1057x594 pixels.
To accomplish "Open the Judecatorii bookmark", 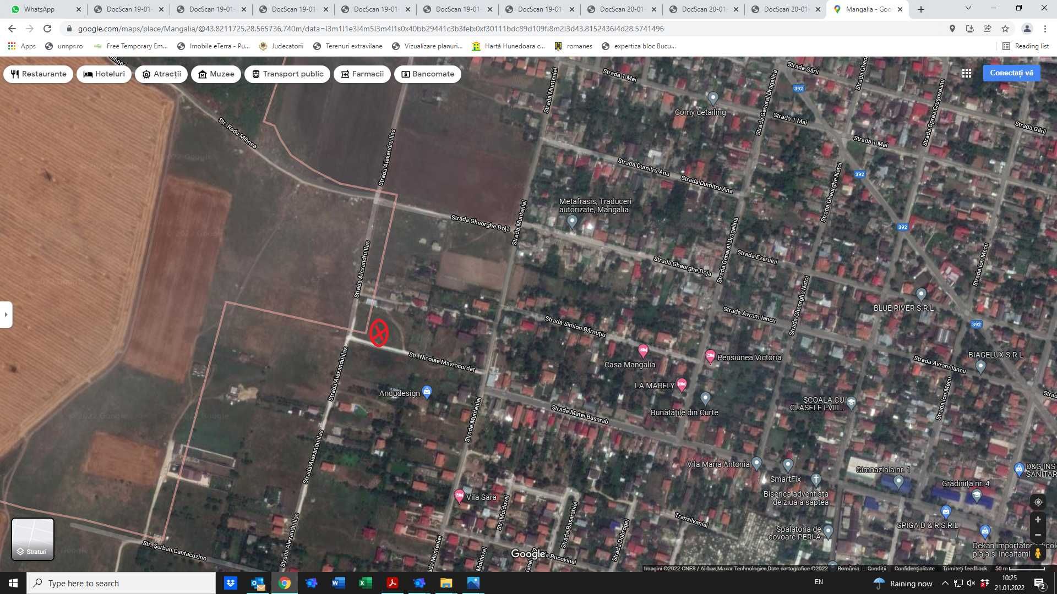I will click(281, 46).
